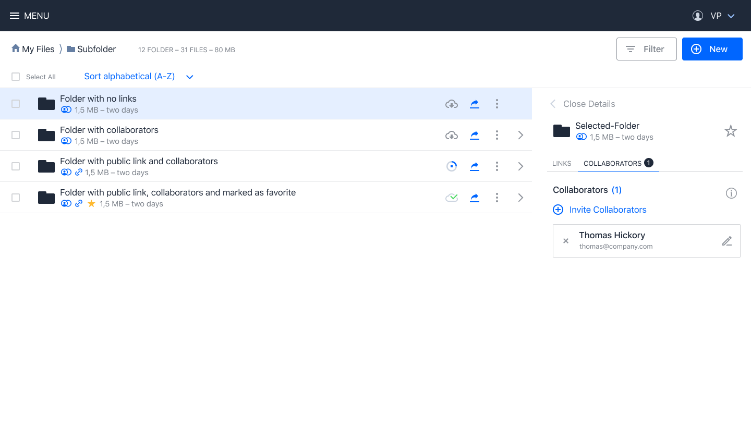Click collaborators icon under Folder with collaborators
This screenshot has height=428, width=751.
coord(66,141)
